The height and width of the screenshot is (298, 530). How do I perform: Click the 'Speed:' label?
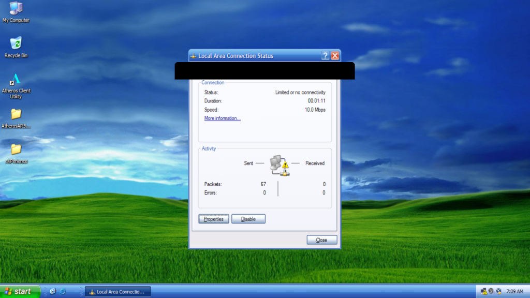(212, 110)
